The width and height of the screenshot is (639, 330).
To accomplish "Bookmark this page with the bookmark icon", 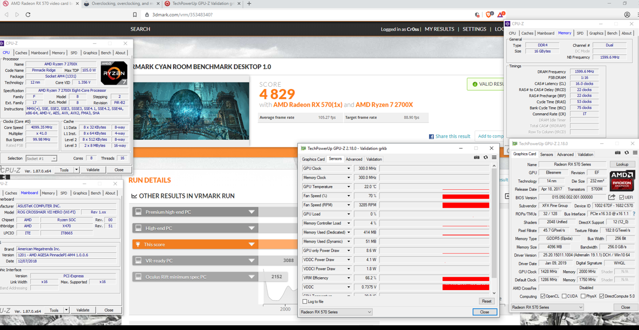I will (135, 14).
